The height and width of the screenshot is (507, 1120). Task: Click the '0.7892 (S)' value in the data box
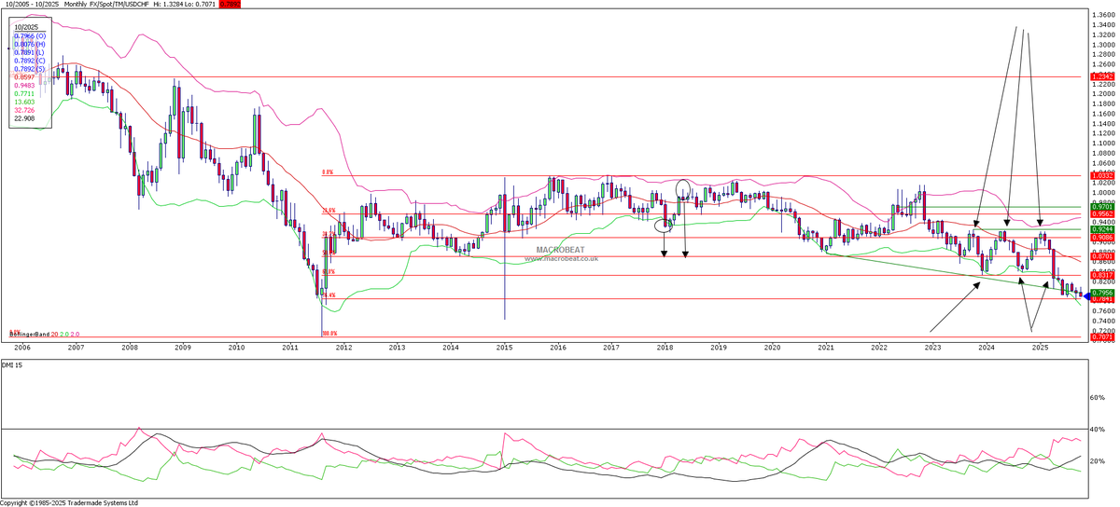[x=30, y=69]
